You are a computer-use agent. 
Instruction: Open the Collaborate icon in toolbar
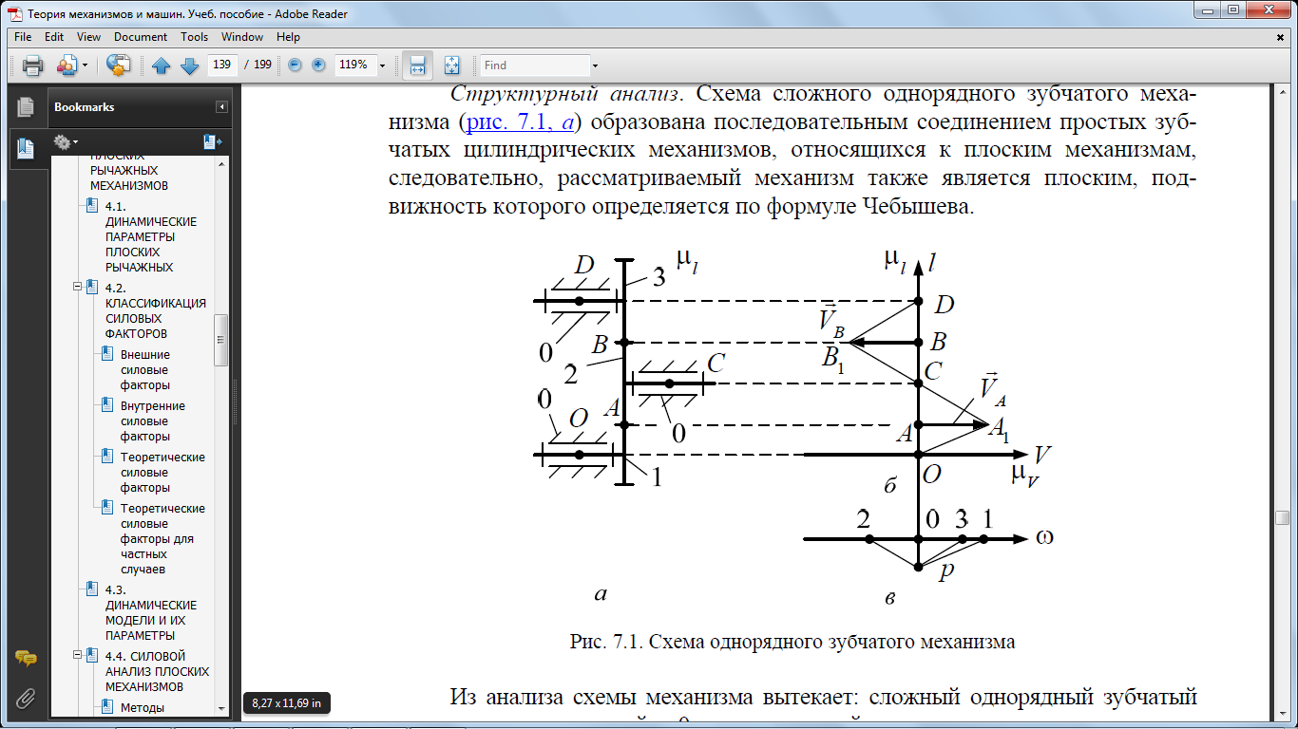[67, 65]
